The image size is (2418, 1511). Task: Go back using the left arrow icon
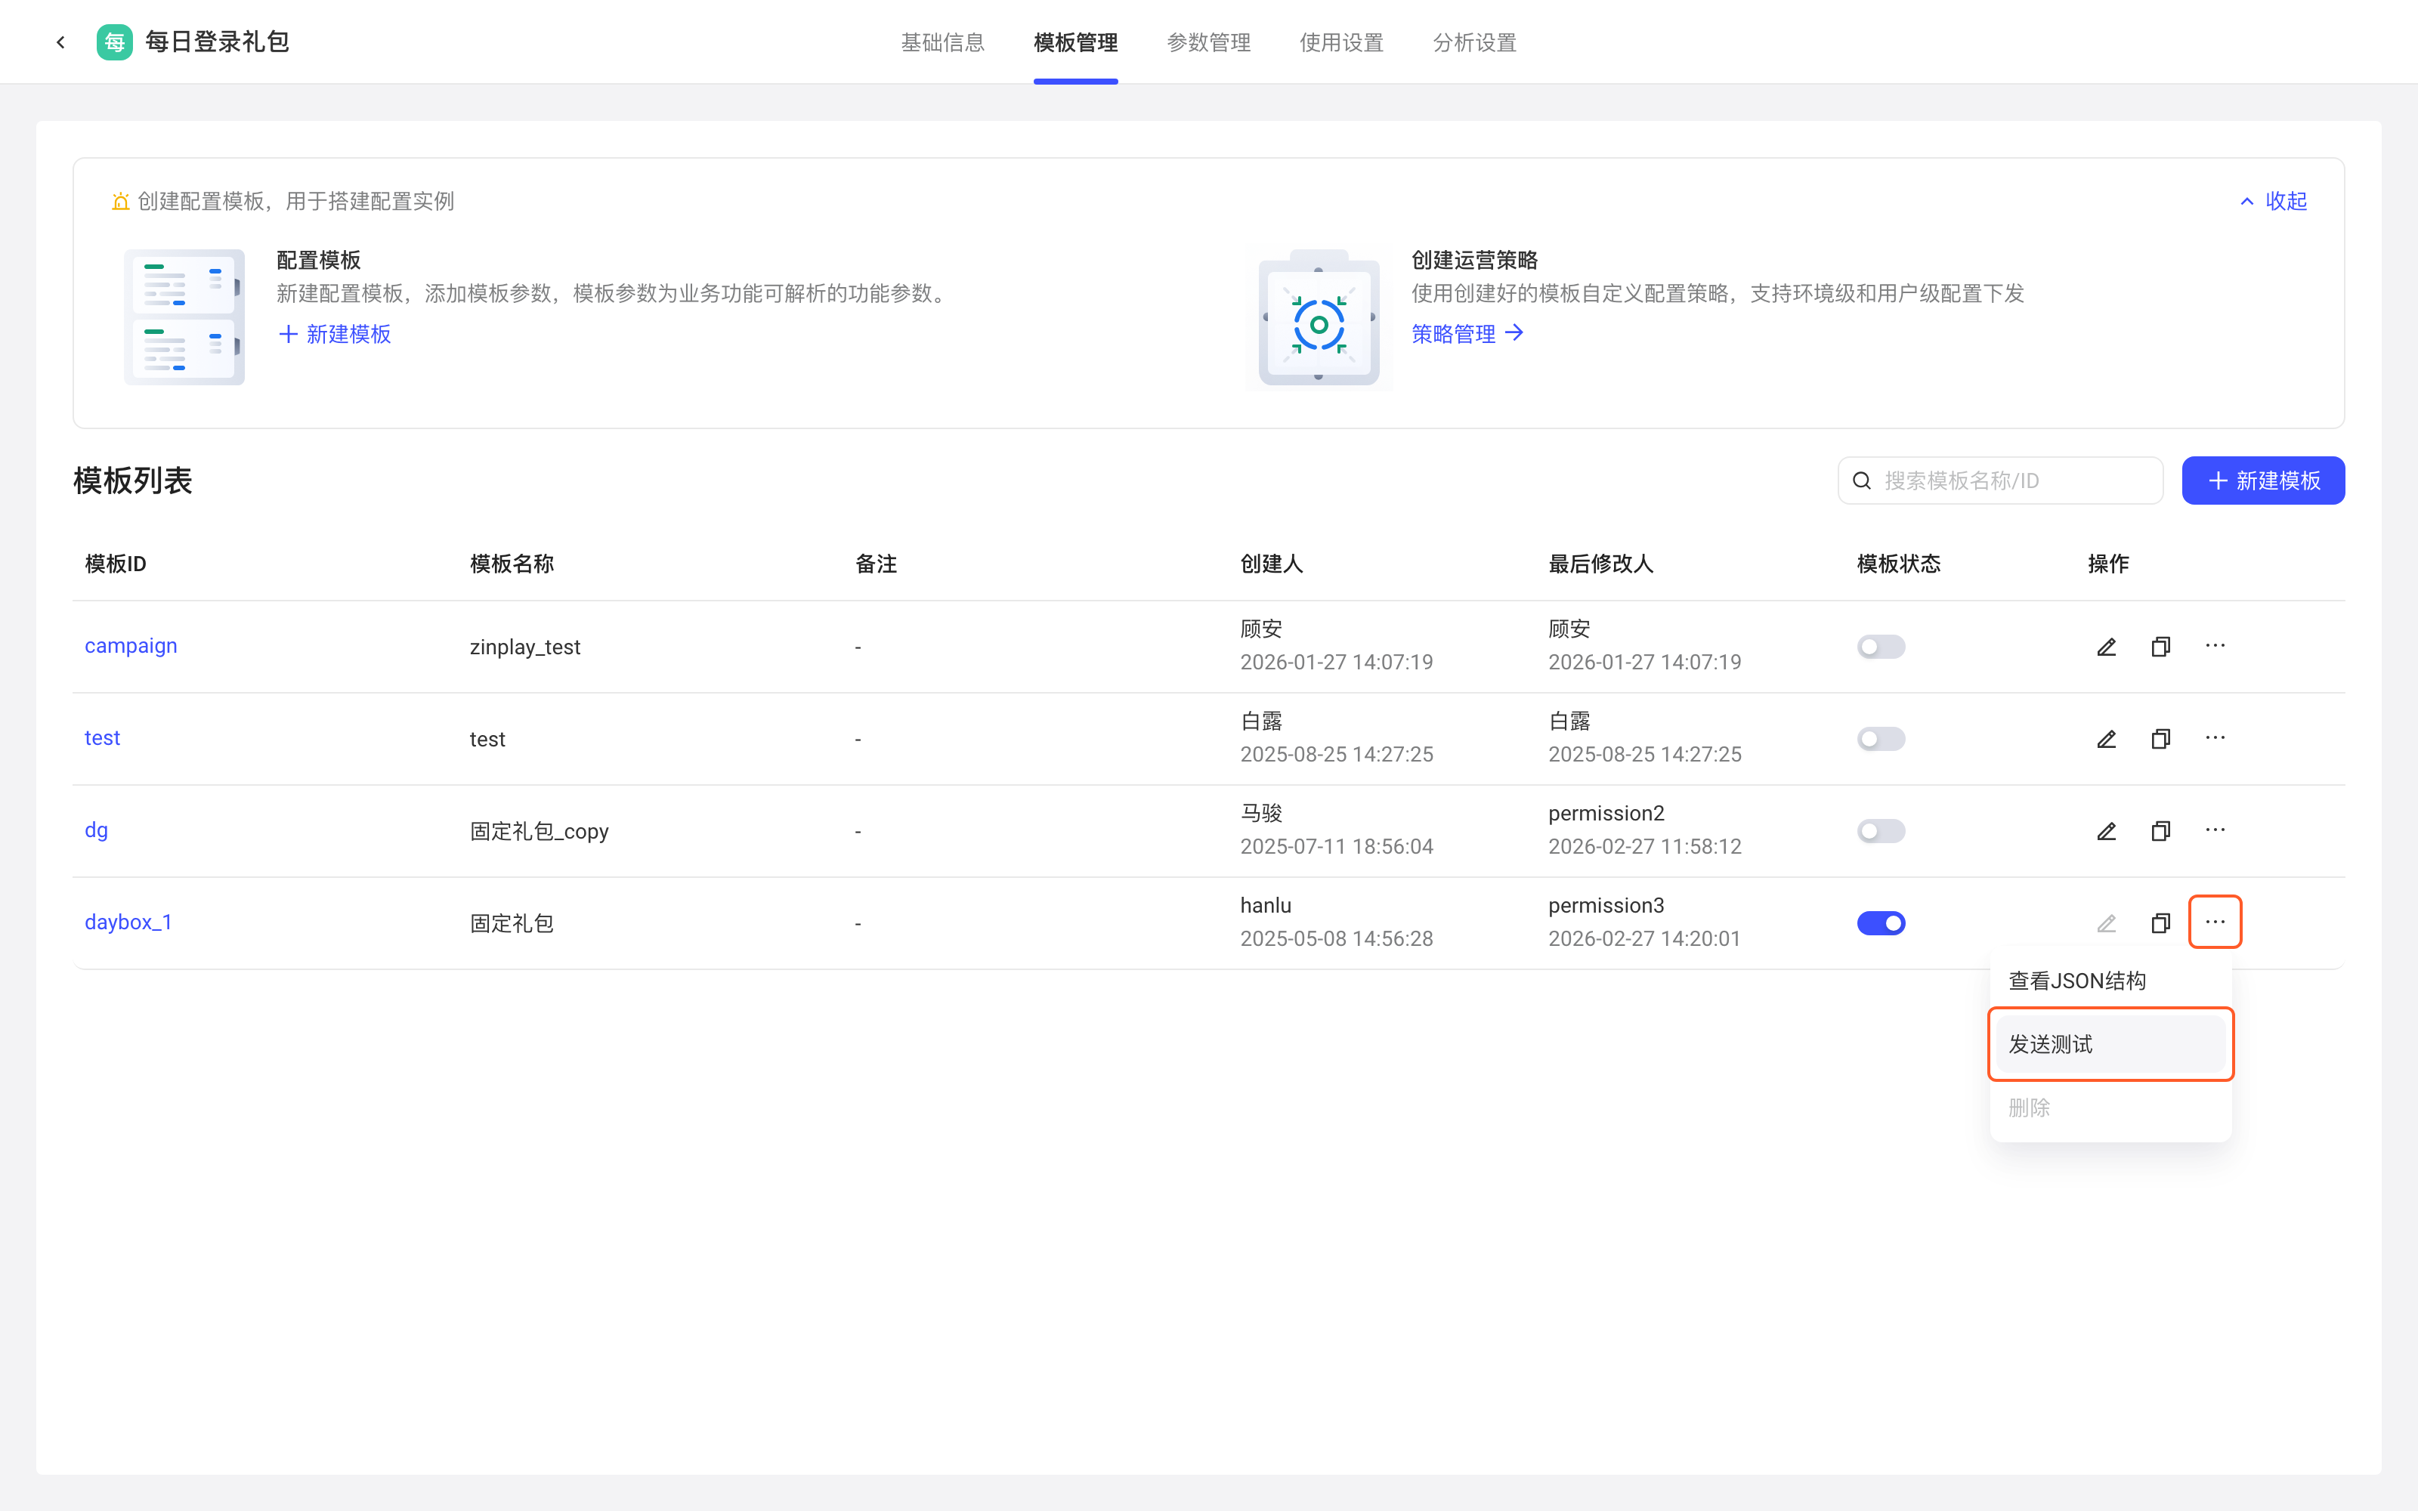[x=61, y=42]
